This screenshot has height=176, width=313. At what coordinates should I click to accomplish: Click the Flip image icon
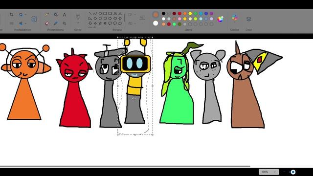(x=21, y=23)
